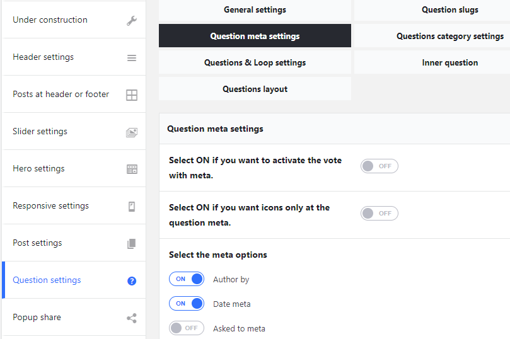Click the images icon for Slider settings
Viewport: 510px width, 339px height.
[132, 132]
